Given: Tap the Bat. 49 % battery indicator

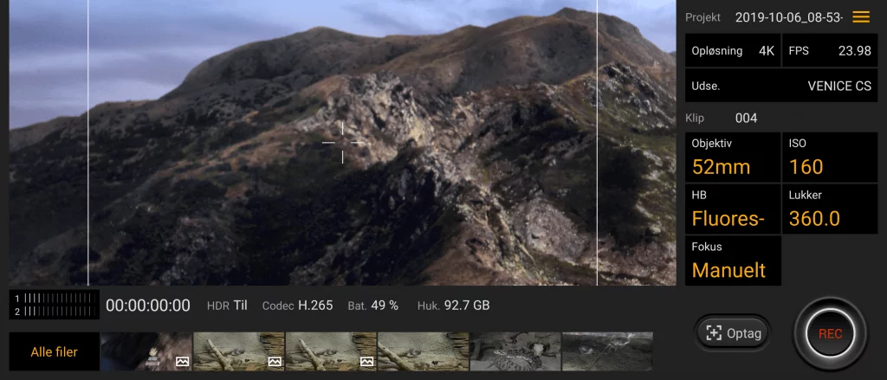Looking at the screenshot, I should tap(372, 306).
